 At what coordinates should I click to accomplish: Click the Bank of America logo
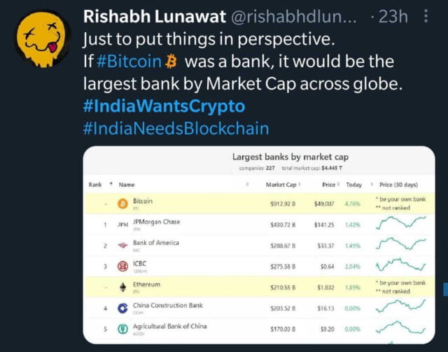point(122,246)
